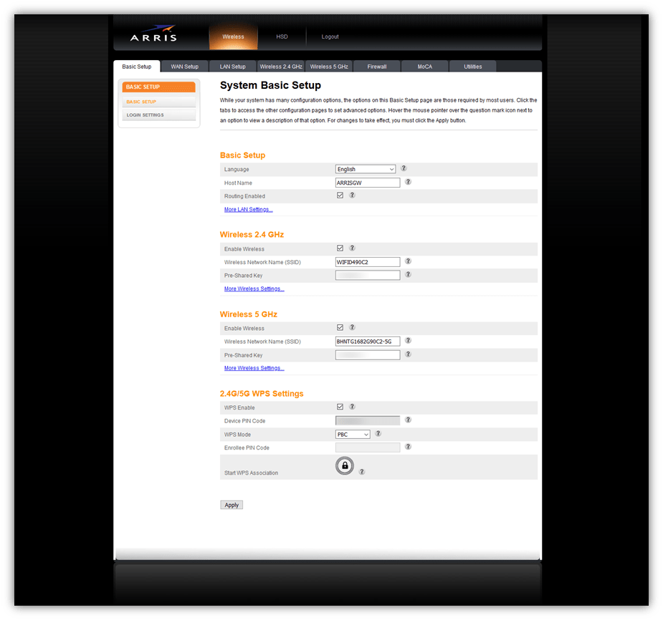Click the 2.4 GHz SSID input field
The width and height of the screenshot is (663, 620).
[368, 262]
